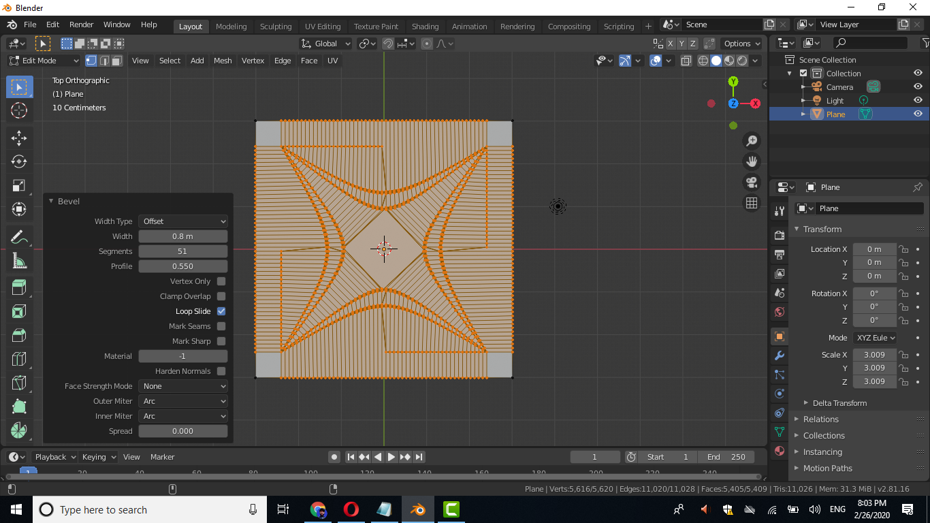
Task: Open the Width Type dropdown
Action: (x=182, y=221)
